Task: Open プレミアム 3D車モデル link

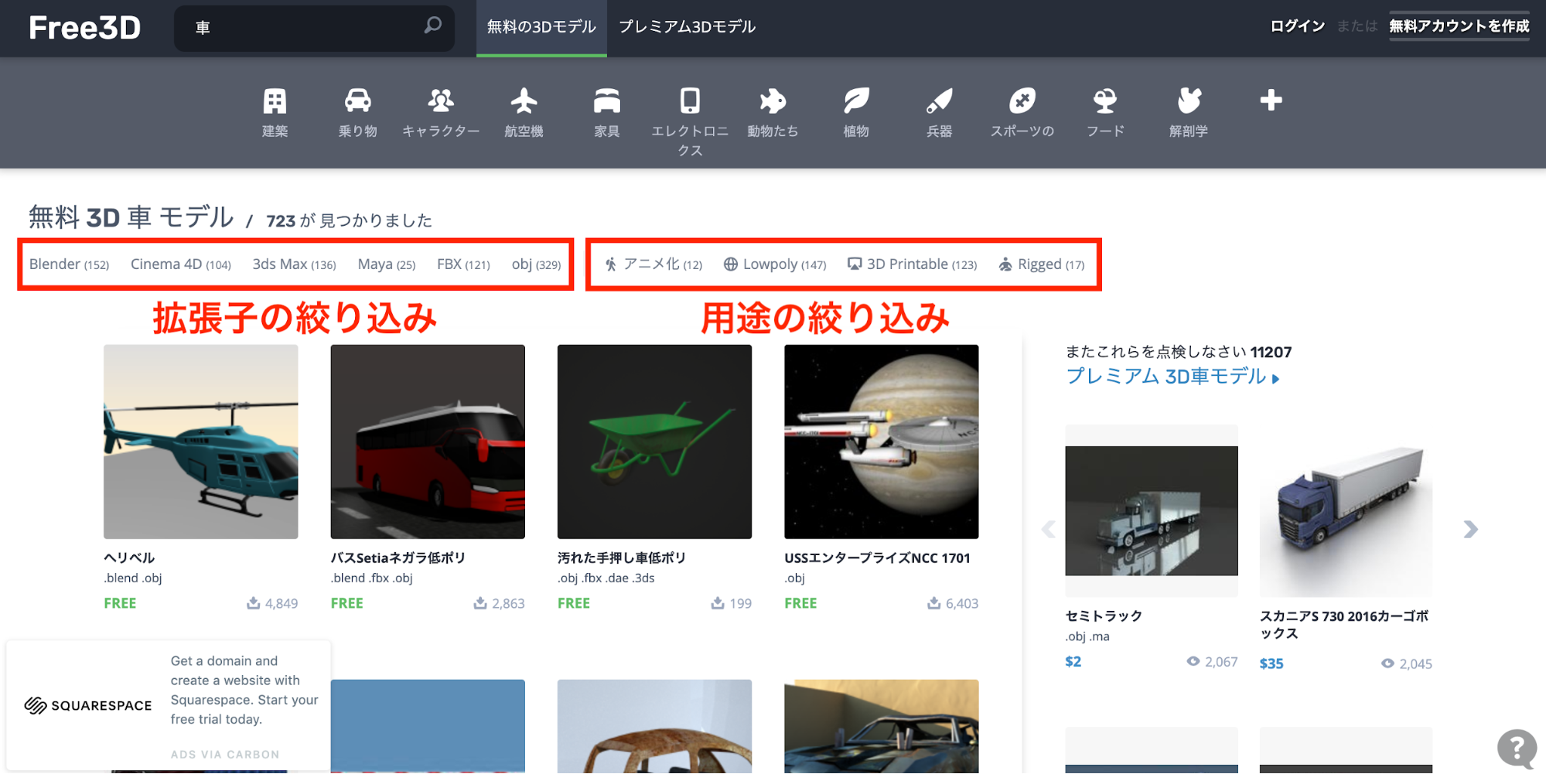Action: click(x=1172, y=377)
